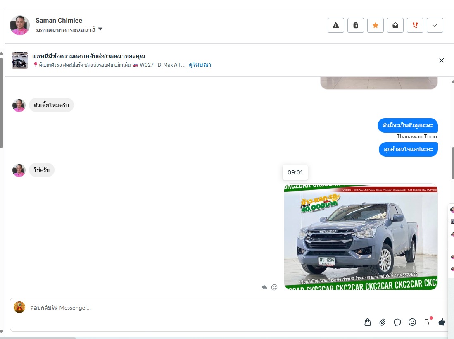
Task: Move the conversation to trash
Action: 356,25
